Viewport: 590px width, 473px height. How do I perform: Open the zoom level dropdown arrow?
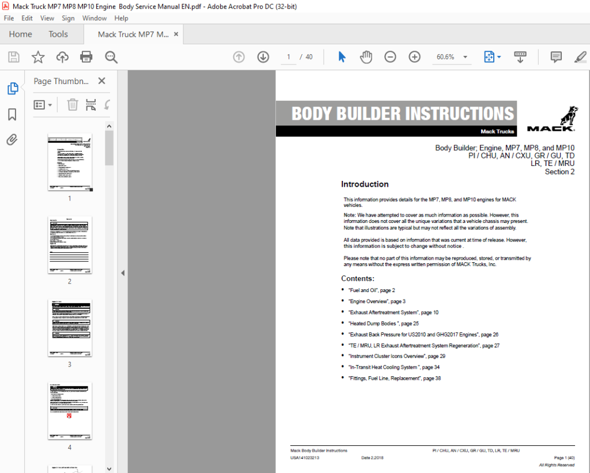click(465, 57)
